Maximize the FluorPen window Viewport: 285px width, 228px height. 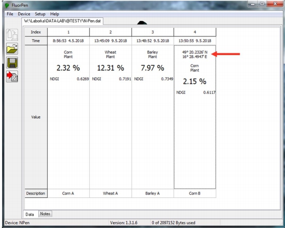click(x=262, y=4)
